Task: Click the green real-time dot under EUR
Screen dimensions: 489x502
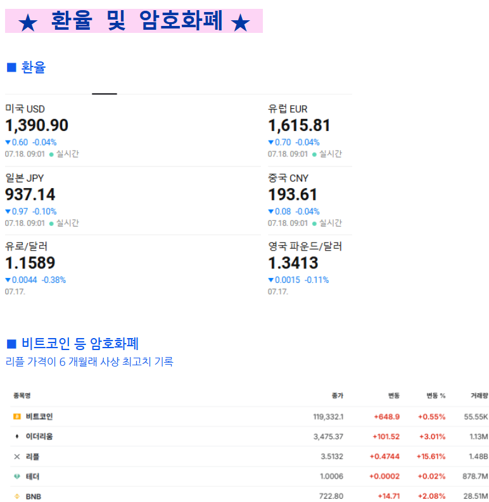Action: [314, 154]
